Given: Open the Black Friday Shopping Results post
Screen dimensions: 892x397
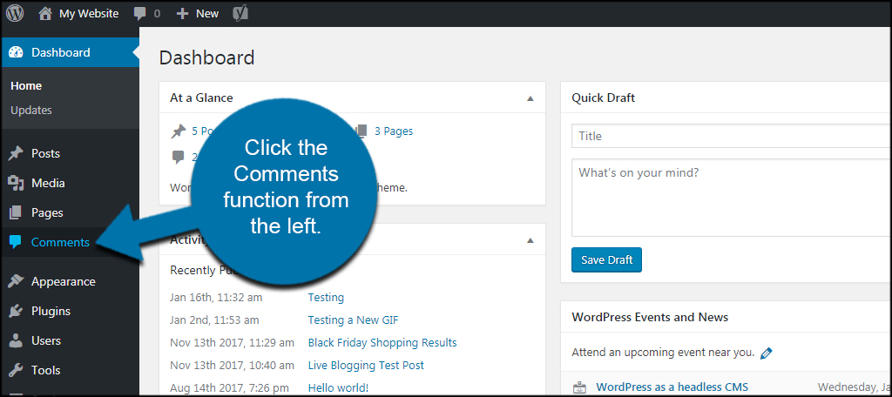Looking at the screenshot, I should (x=382, y=343).
